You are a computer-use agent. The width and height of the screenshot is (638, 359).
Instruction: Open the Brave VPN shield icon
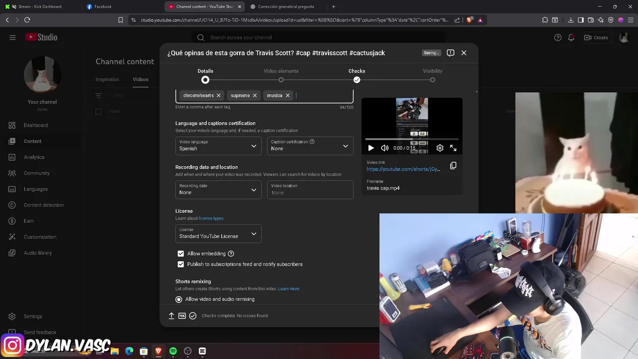click(x=611, y=20)
